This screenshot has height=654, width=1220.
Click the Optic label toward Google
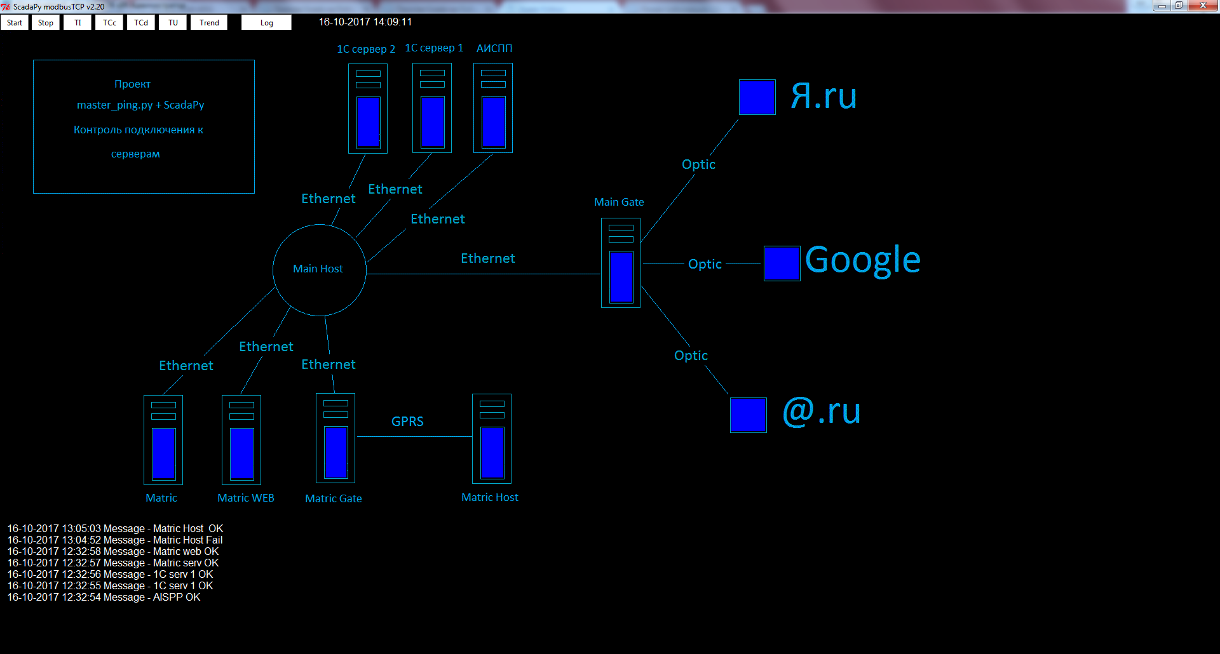(x=705, y=264)
